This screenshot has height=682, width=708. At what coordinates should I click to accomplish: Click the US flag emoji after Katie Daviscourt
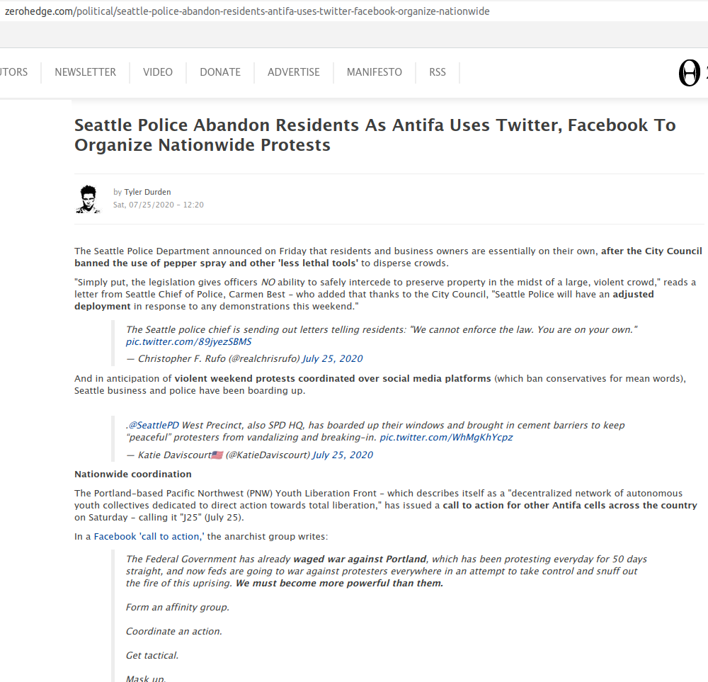pos(217,455)
